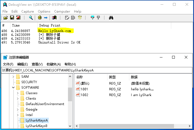Open the 帮助(H) menu in Registry Editor

70,64
